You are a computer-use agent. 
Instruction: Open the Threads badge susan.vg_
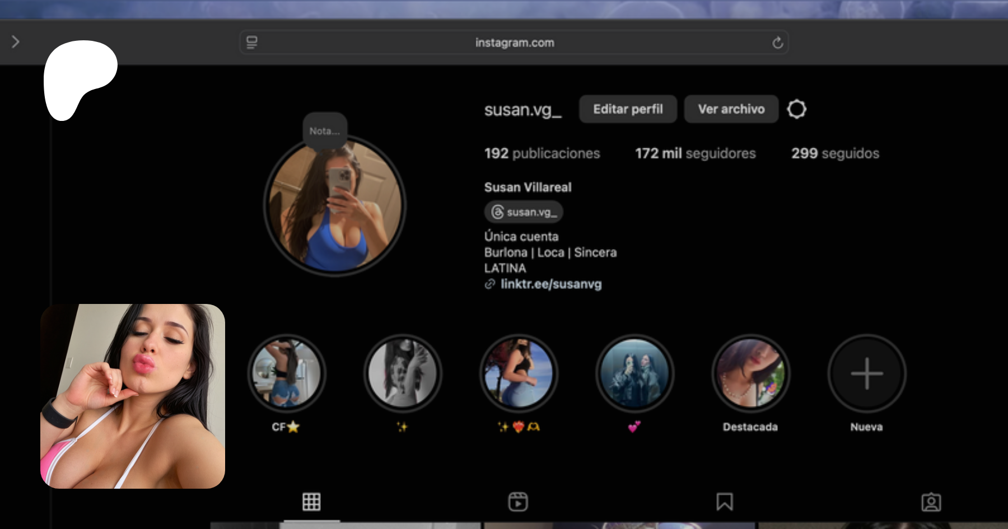[x=524, y=212]
